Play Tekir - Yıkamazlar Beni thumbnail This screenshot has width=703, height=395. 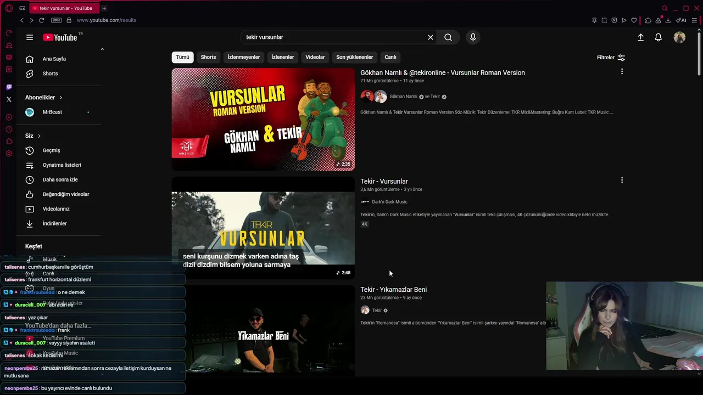[x=263, y=331]
